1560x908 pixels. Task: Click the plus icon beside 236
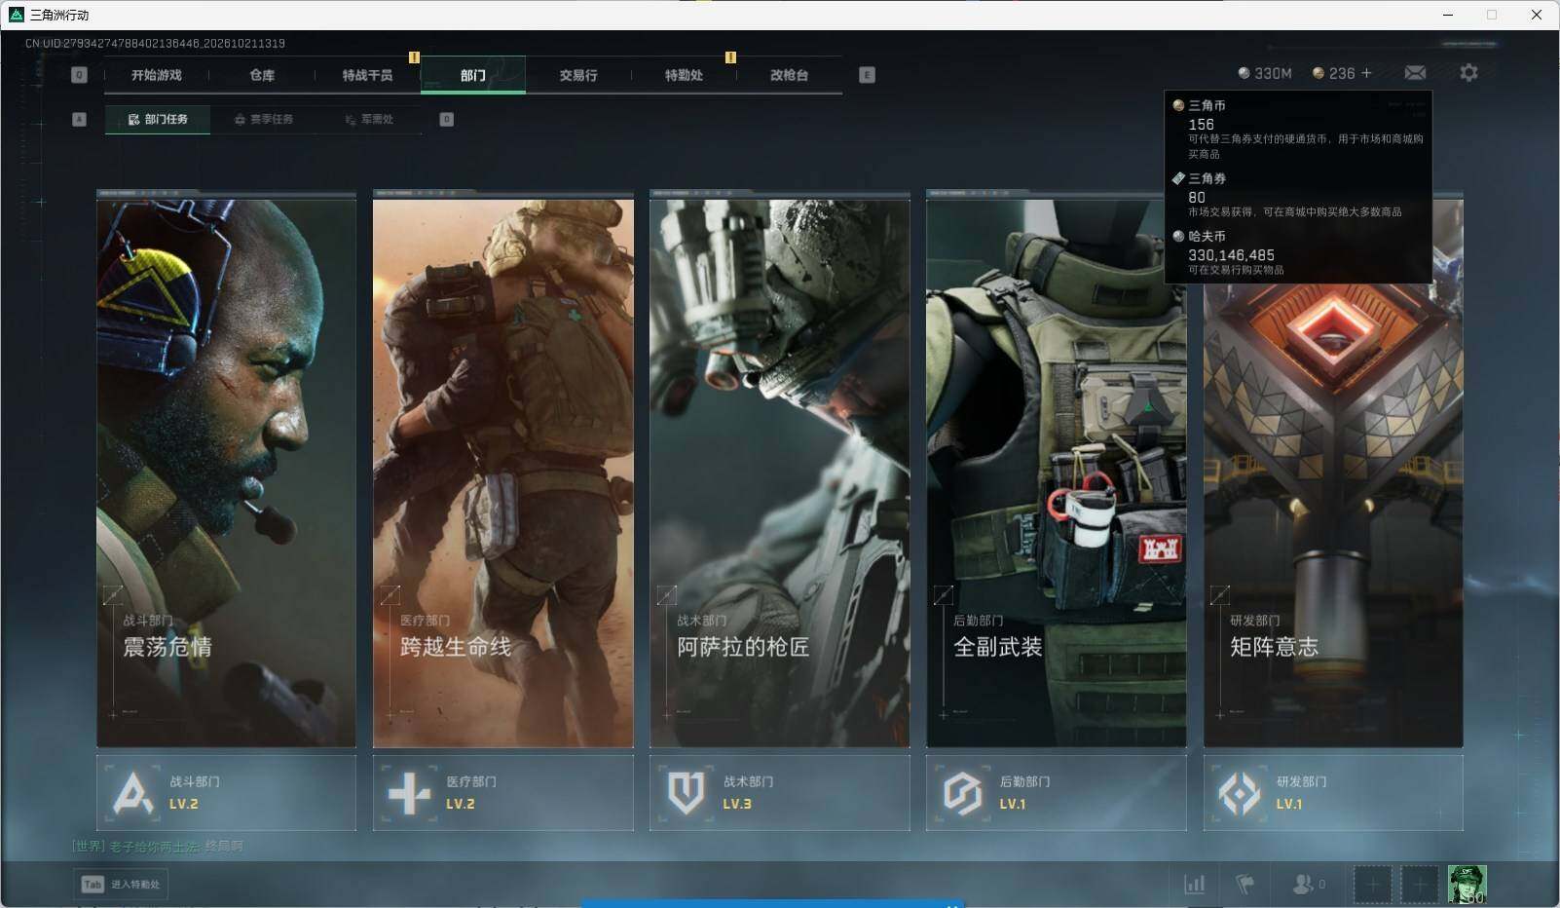pyautogui.click(x=1366, y=73)
